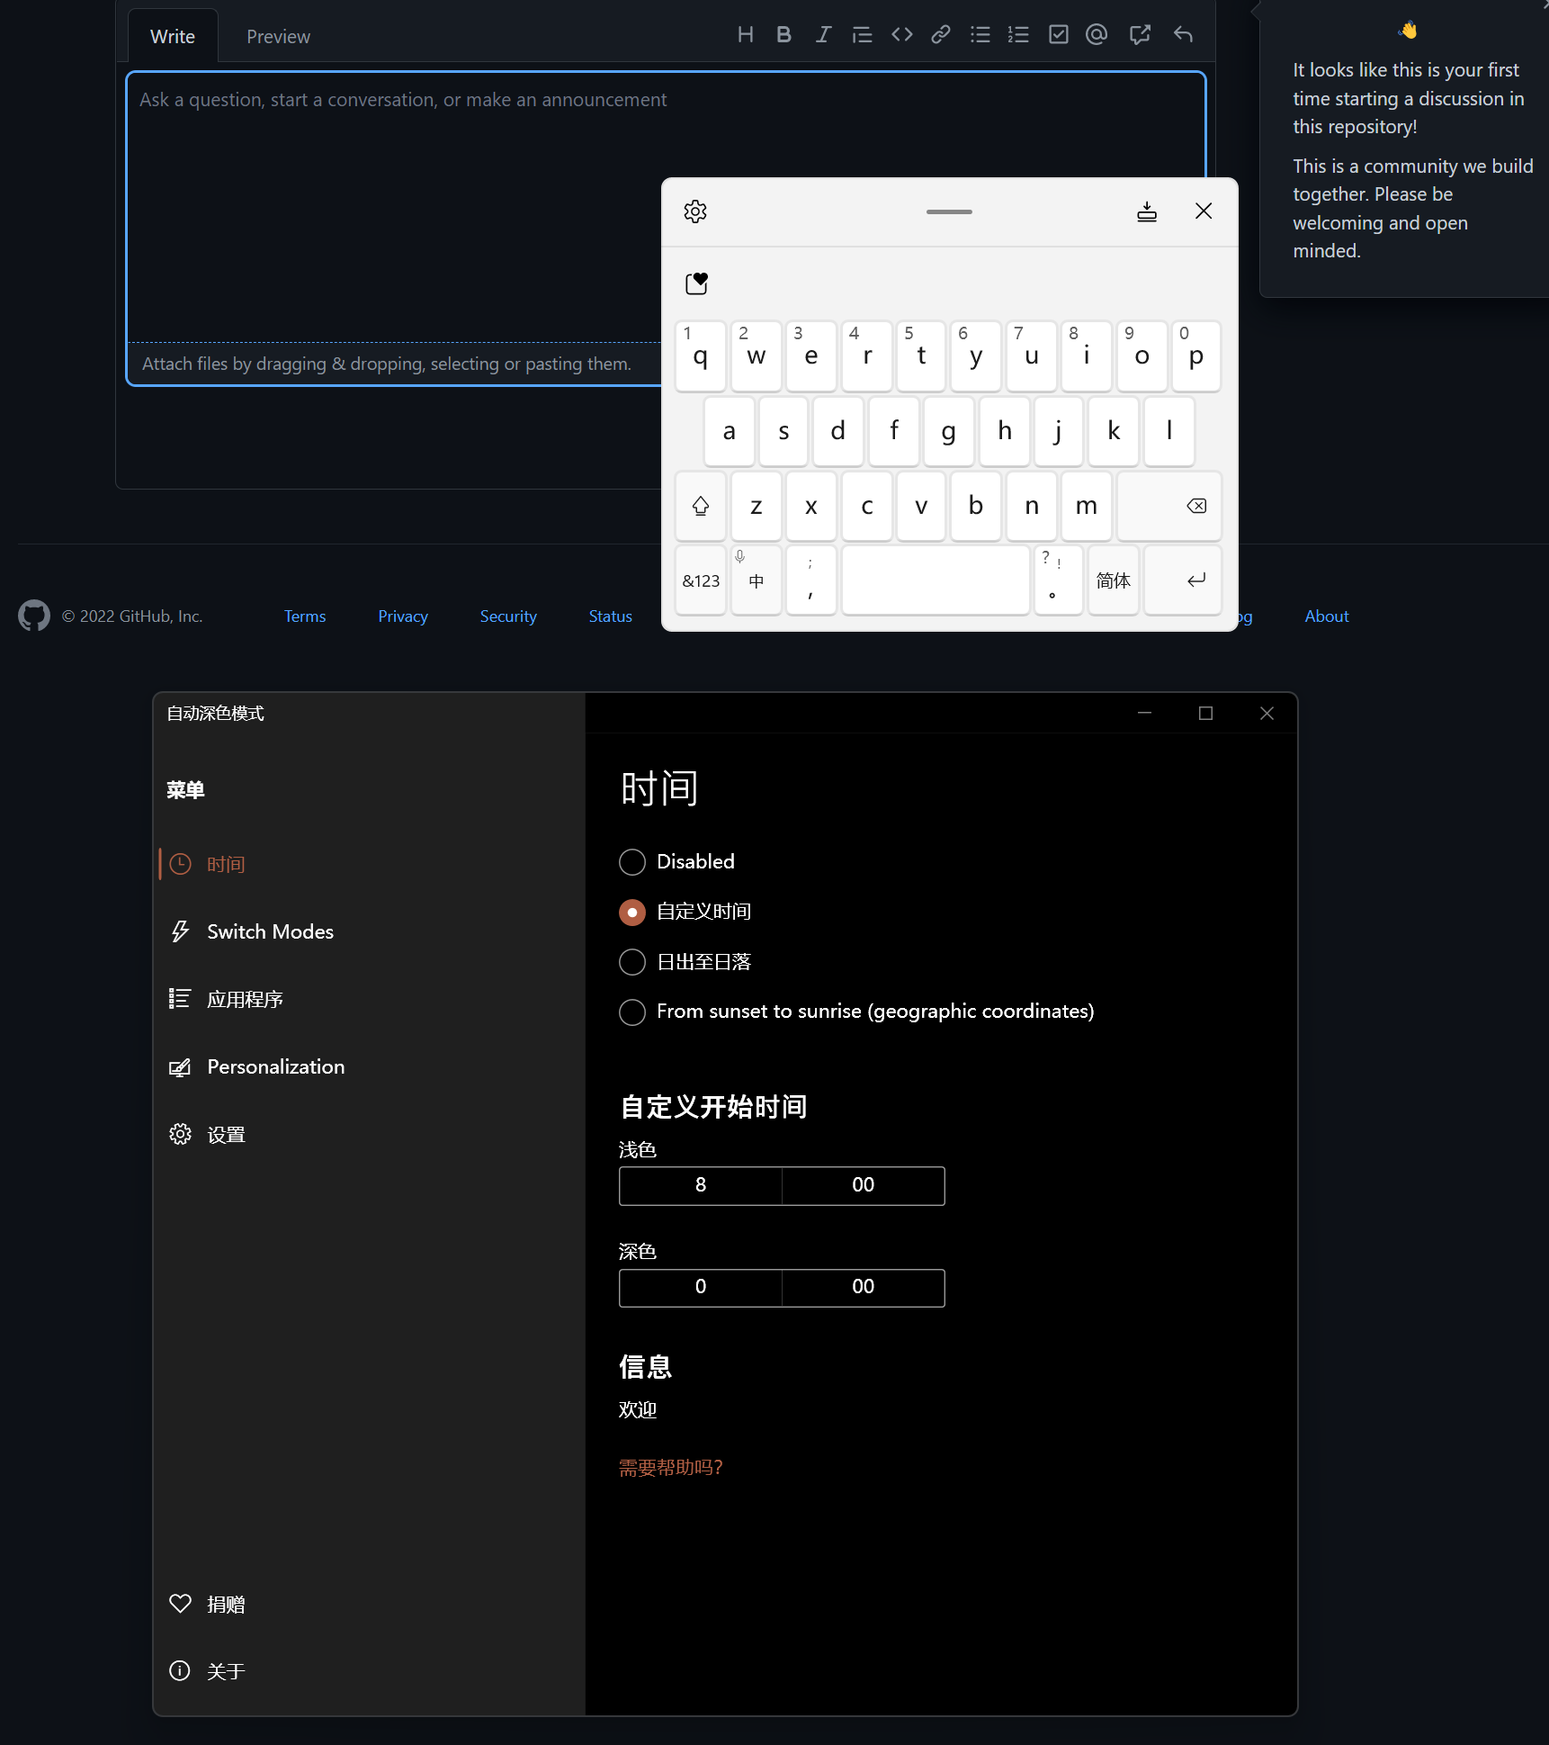Open GitHub's Privacy page
The width and height of the screenshot is (1549, 1745).
(x=402, y=616)
